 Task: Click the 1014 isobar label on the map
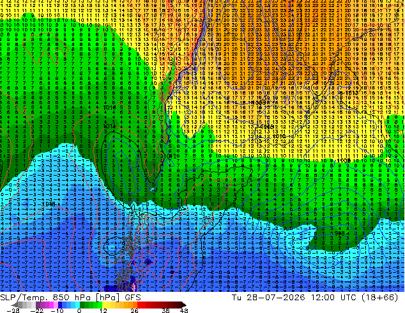109,126
